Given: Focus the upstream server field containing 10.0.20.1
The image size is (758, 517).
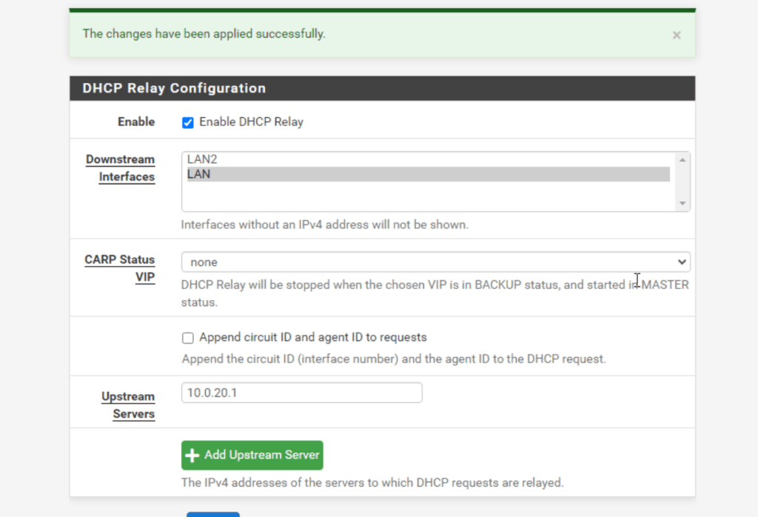Looking at the screenshot, I should pos(301,393).
